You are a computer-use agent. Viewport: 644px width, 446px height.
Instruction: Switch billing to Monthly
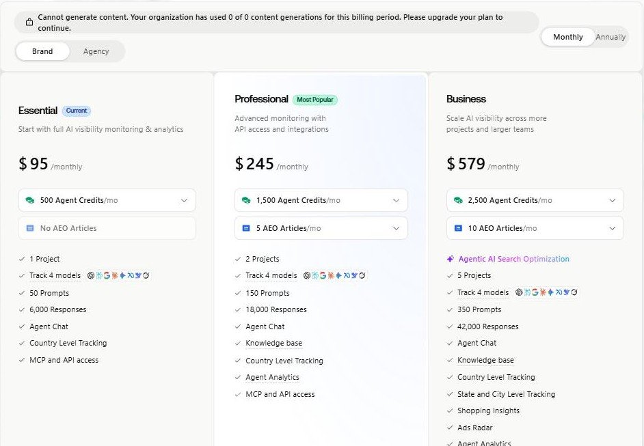(568, 37)
